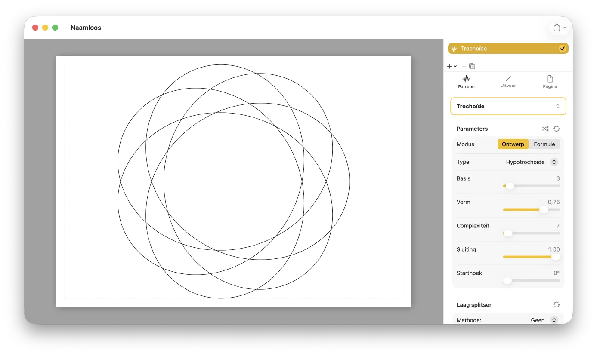Click the Complexiteit value "7"
The image size is (597, 356).
click(x=558, y=226)
